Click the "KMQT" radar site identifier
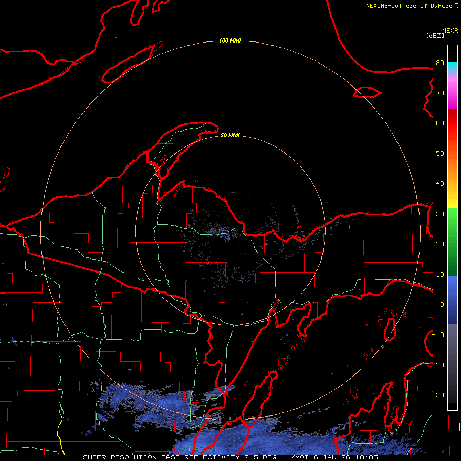461x461 pixels. (x=300, y=457)
